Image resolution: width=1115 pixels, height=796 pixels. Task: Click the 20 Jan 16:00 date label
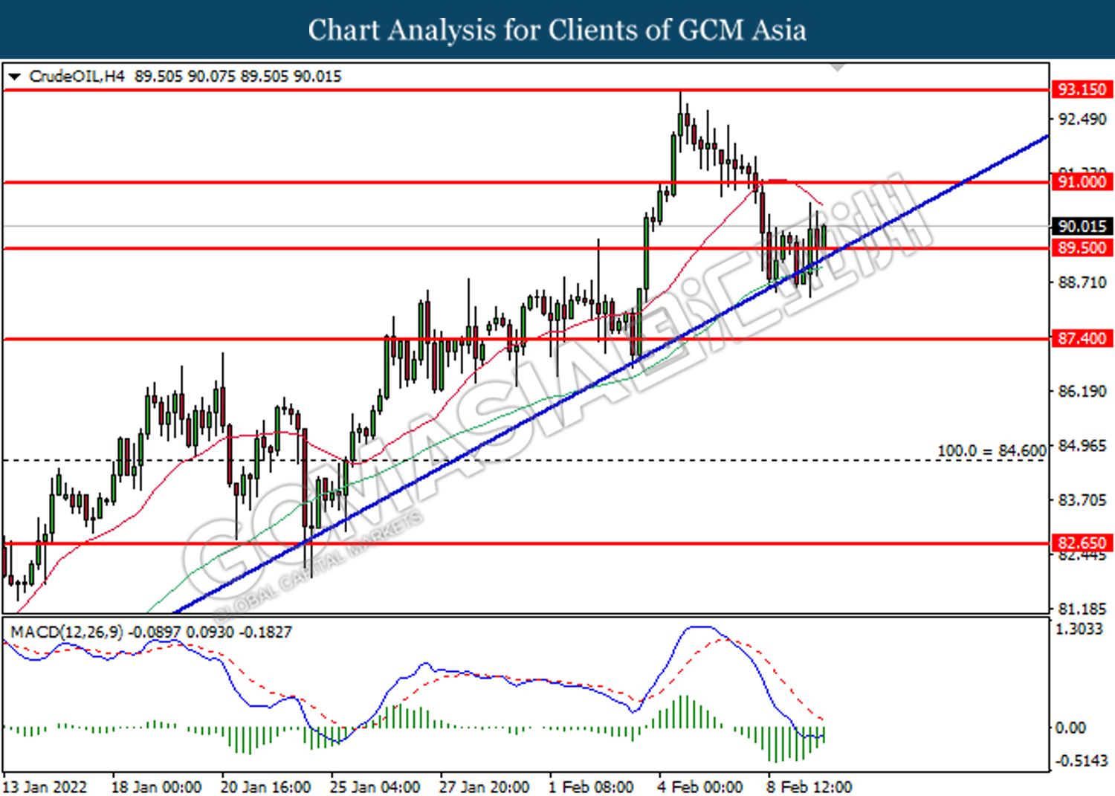coord(265,786)
